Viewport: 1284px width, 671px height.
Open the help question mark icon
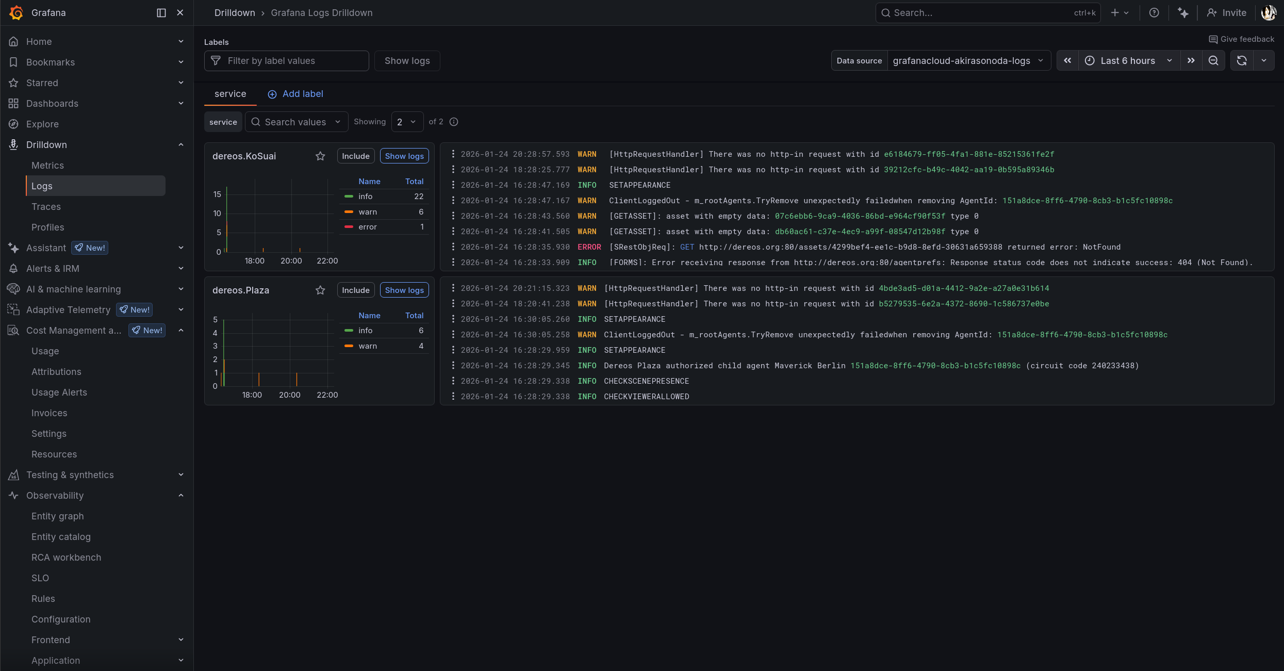[x=1154, y=13]
